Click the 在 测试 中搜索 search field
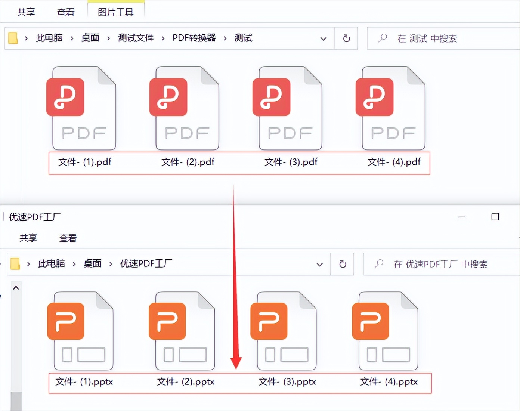This screenshot has width=520, height=411. tap(443, 38)
